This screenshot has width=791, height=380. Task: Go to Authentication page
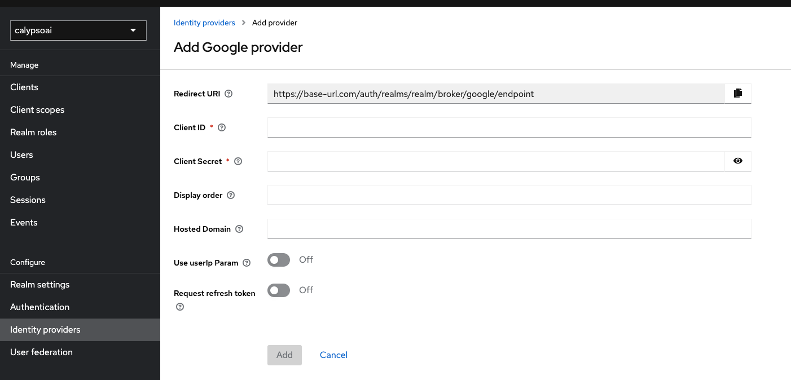click(80, 307)
